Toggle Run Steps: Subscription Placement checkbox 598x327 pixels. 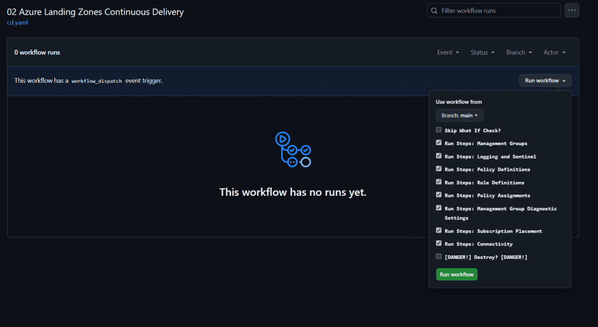(x=439, y=231)
